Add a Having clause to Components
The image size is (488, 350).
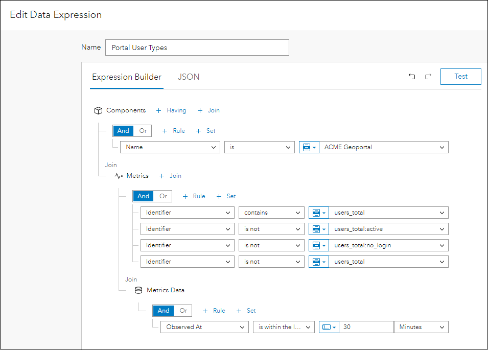[x=171, y=110]
